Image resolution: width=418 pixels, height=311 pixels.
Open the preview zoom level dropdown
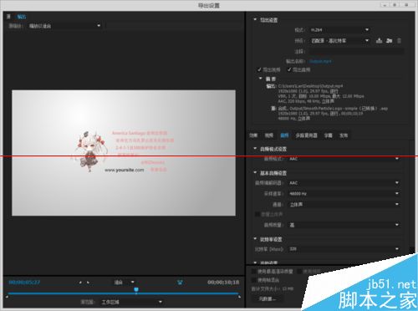(x=124, y=283)
